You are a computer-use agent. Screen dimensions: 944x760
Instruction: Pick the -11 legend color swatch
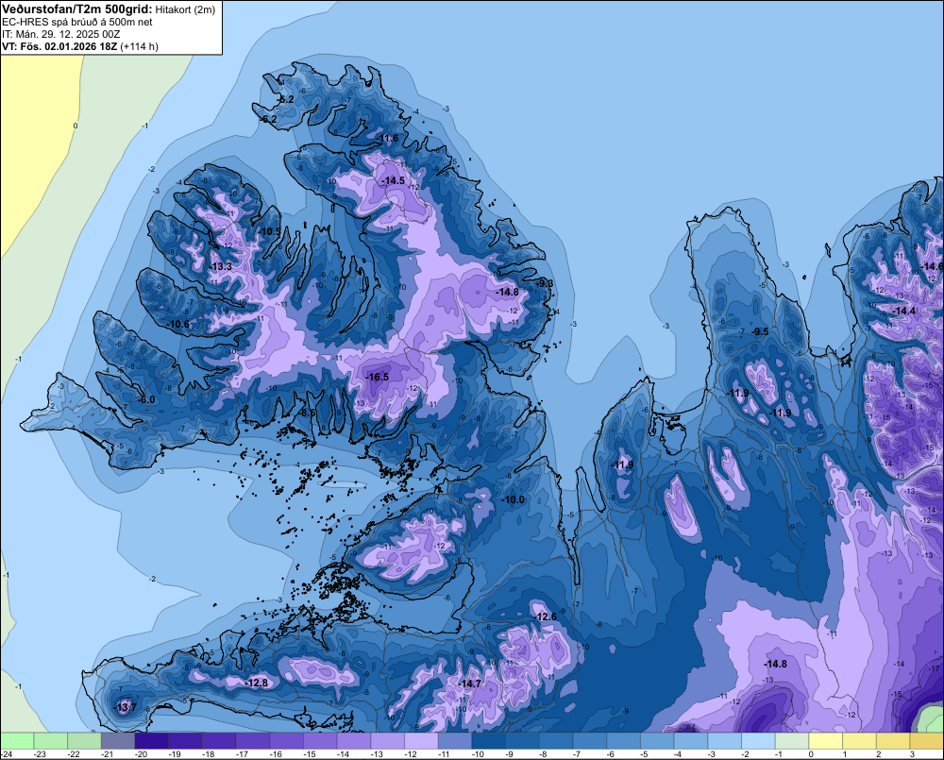[455, 740]
